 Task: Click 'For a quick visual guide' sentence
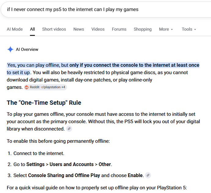pyautogui.click(x=97, y=188)
